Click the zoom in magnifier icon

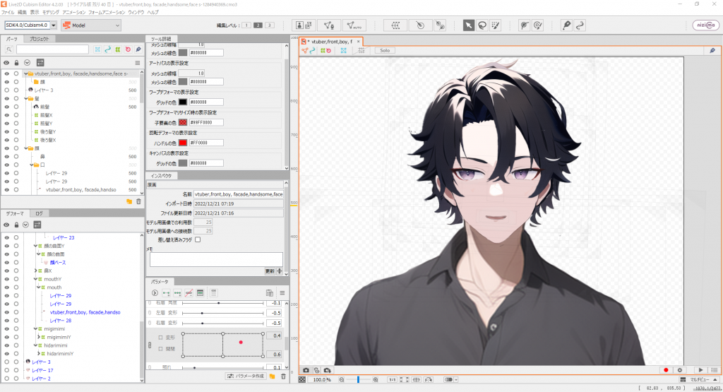coord(374,380)
